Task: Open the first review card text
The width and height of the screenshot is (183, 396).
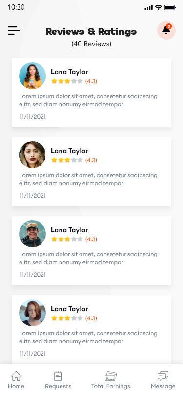Action: tap(88, 100)
